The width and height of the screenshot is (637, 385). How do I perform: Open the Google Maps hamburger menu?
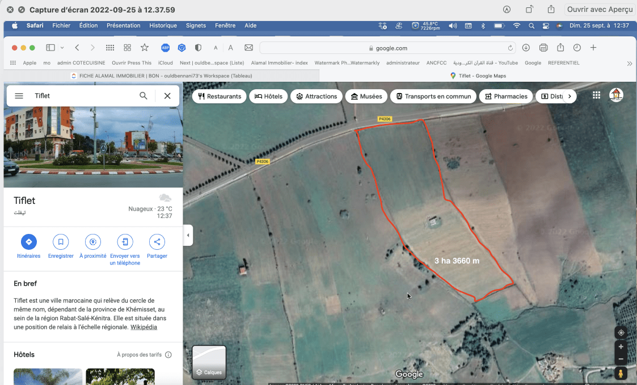[19, 96]
